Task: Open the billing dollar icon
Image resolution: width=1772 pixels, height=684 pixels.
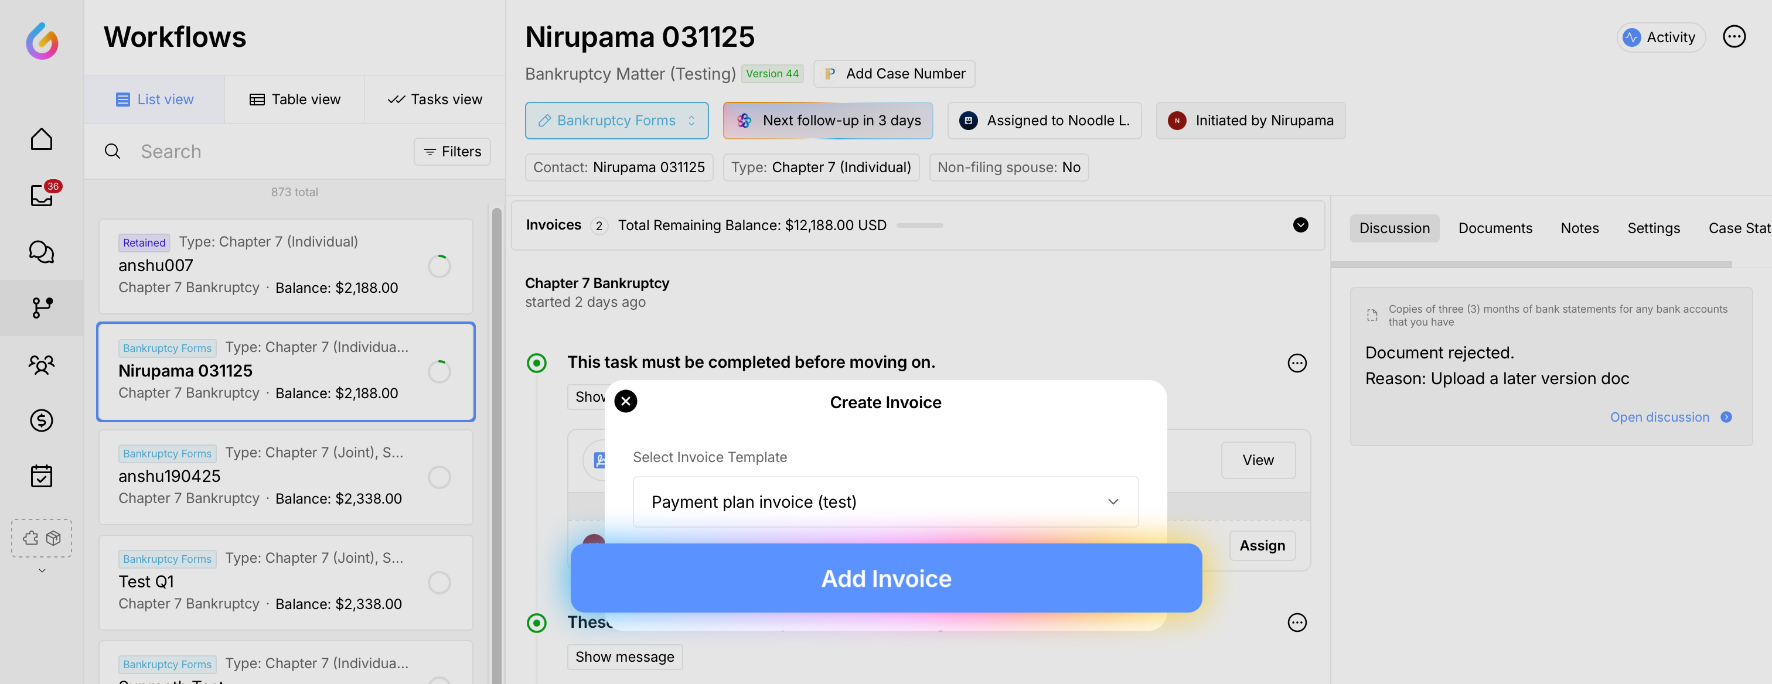Action: [x=41, y=420]
